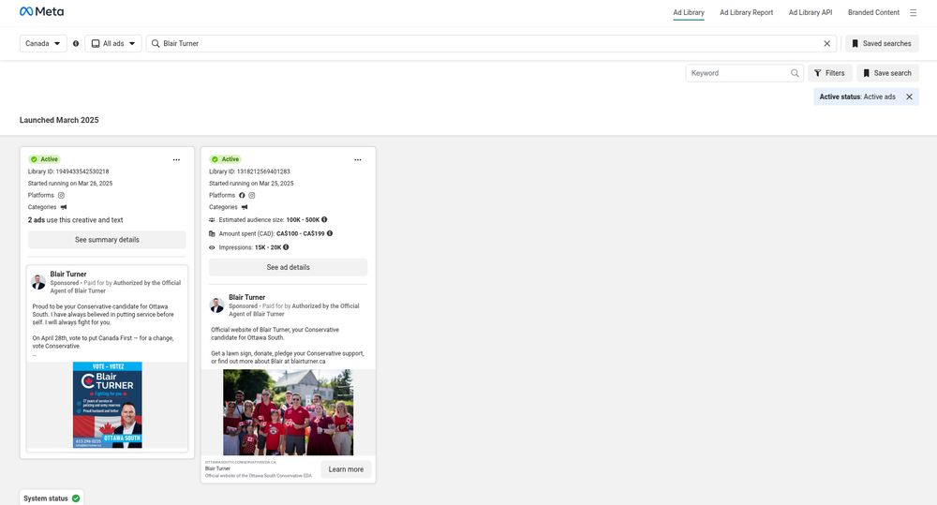The height and width of the screenshot is (505, 937).
Task: Switch to Ad Library tab
Action: pos(689,12)
